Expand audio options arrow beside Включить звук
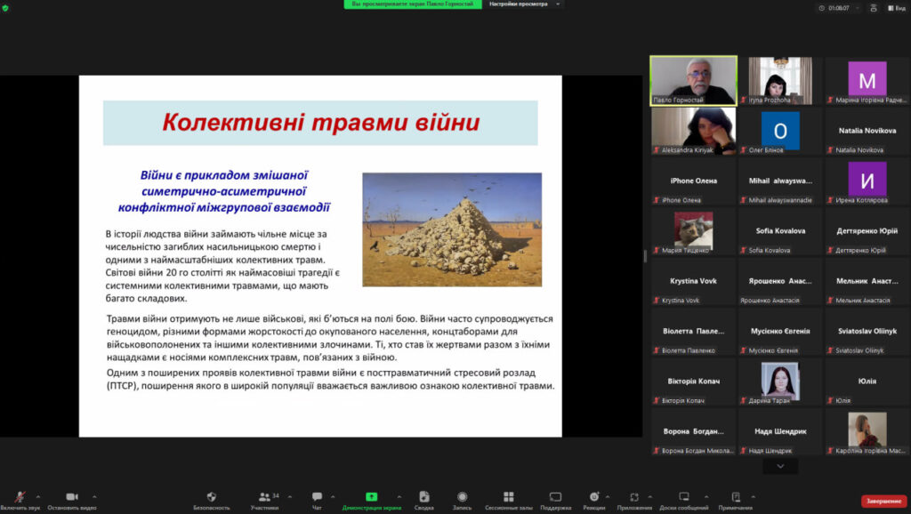 [42, 496]
